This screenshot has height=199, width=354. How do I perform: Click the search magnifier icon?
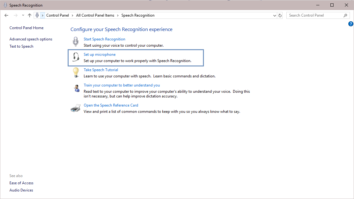click(345, 15)
